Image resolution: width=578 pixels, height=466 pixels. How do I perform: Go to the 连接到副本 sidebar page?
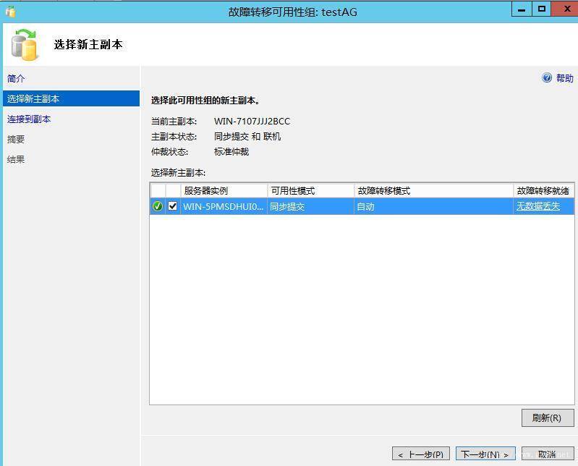coord(29,119)
